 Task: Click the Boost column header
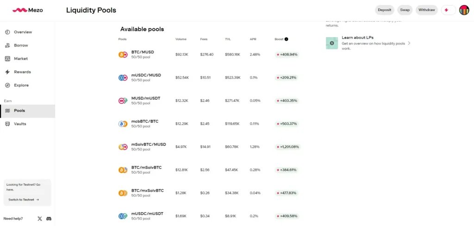tap(279, 39)
